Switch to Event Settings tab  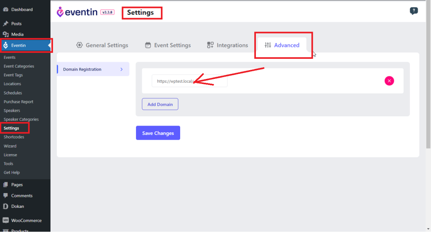click(168, 45)
